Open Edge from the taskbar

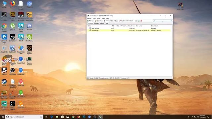click(52, 117)
